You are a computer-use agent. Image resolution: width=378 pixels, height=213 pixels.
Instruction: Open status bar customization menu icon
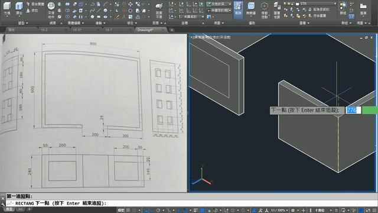pyautogui.click(x=374, y=211)
